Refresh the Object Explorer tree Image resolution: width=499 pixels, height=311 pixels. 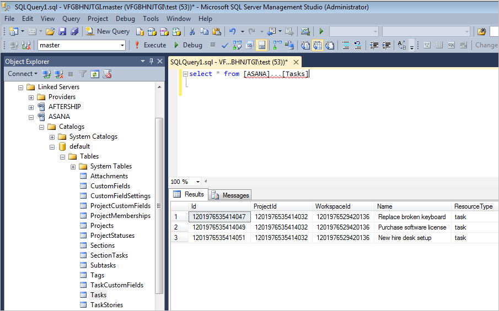tap(95, 74)
